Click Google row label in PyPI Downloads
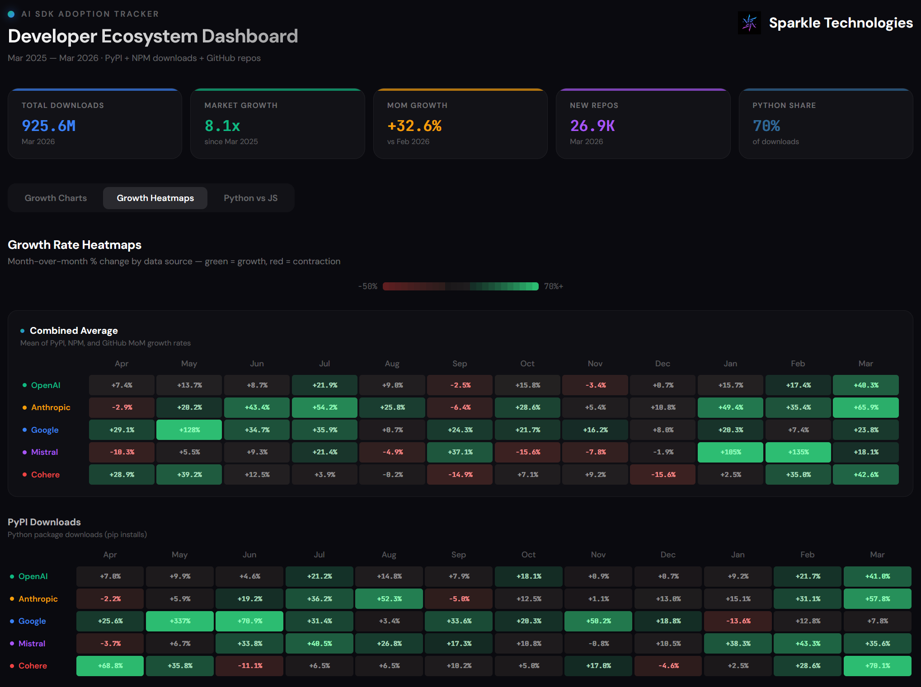Screen dimensions: 921x687 (32, 621)
